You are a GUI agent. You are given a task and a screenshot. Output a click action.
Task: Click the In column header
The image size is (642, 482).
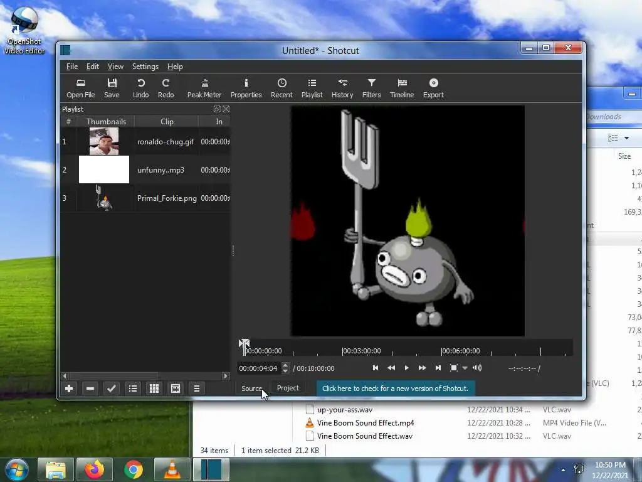[x=219, y=122]
